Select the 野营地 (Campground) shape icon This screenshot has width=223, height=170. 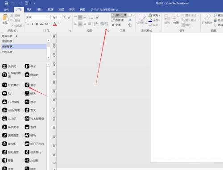(x=27, y=75)
